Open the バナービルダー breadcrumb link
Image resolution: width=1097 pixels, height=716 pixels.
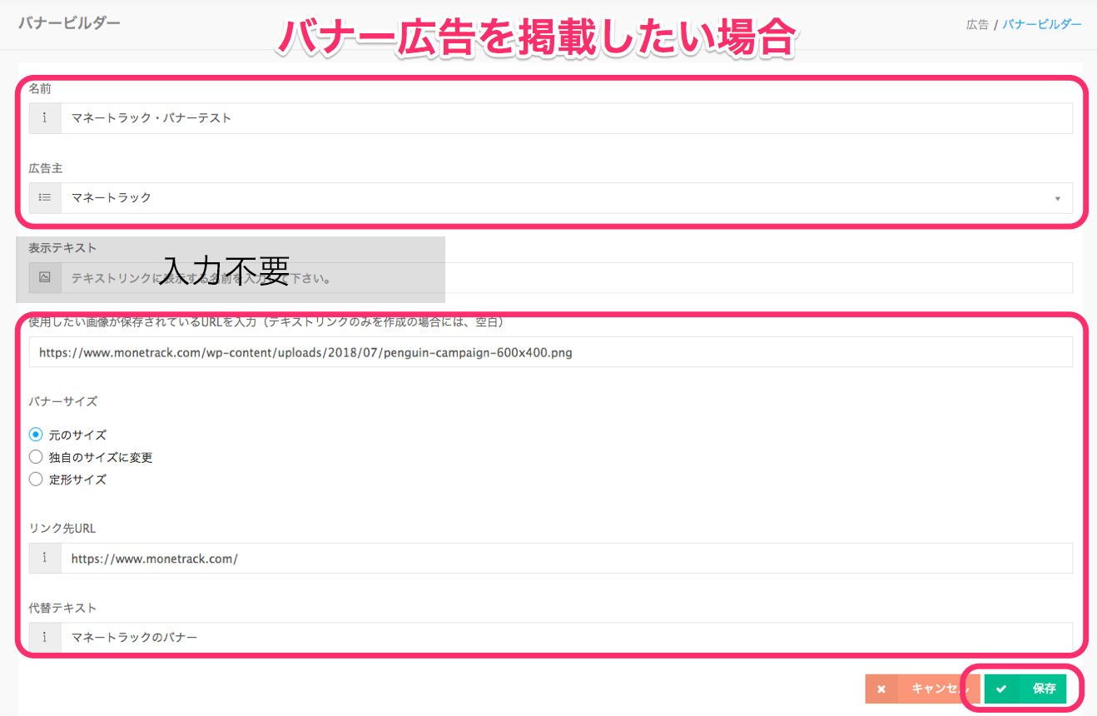pyautogui.click(x=1042, y=24)
